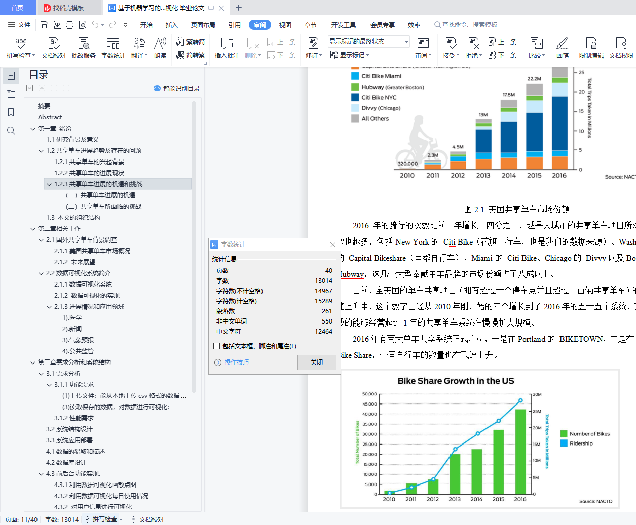Open the 开发工具 ribbon tab
The image size is (636, 525).
[x=344, y=25]
